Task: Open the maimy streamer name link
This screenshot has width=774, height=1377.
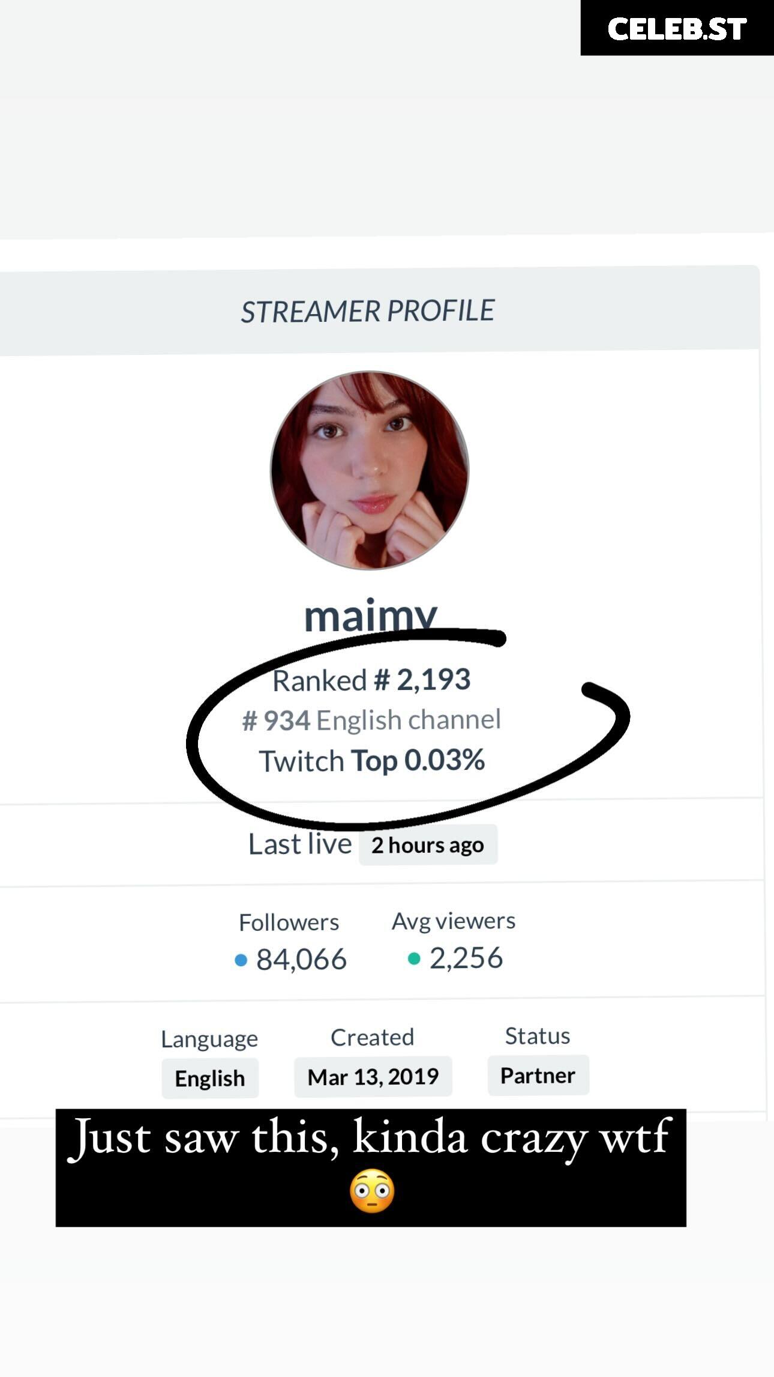Action: 370,616
